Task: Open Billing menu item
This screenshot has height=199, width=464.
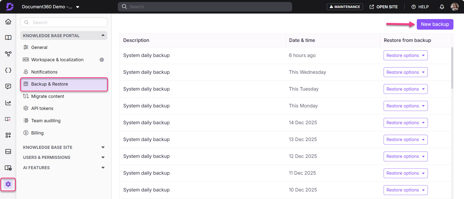Action: [64, 133]
